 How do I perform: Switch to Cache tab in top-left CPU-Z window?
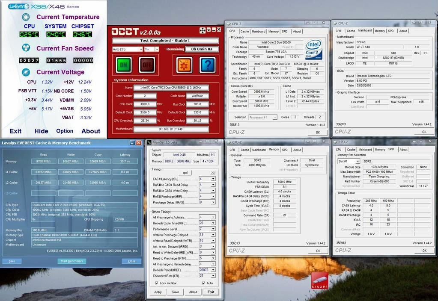244,32
